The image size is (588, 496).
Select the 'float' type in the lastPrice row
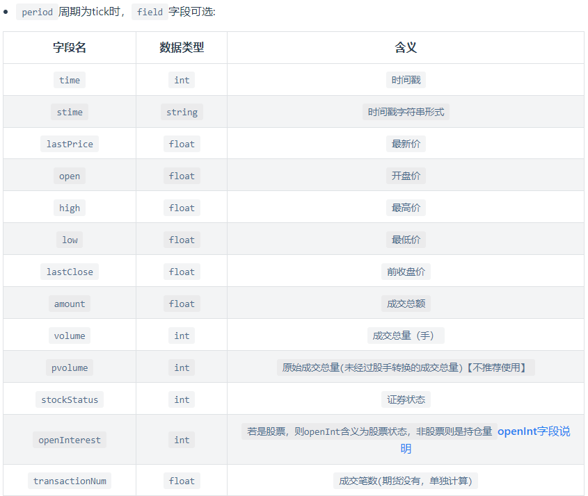182,144
